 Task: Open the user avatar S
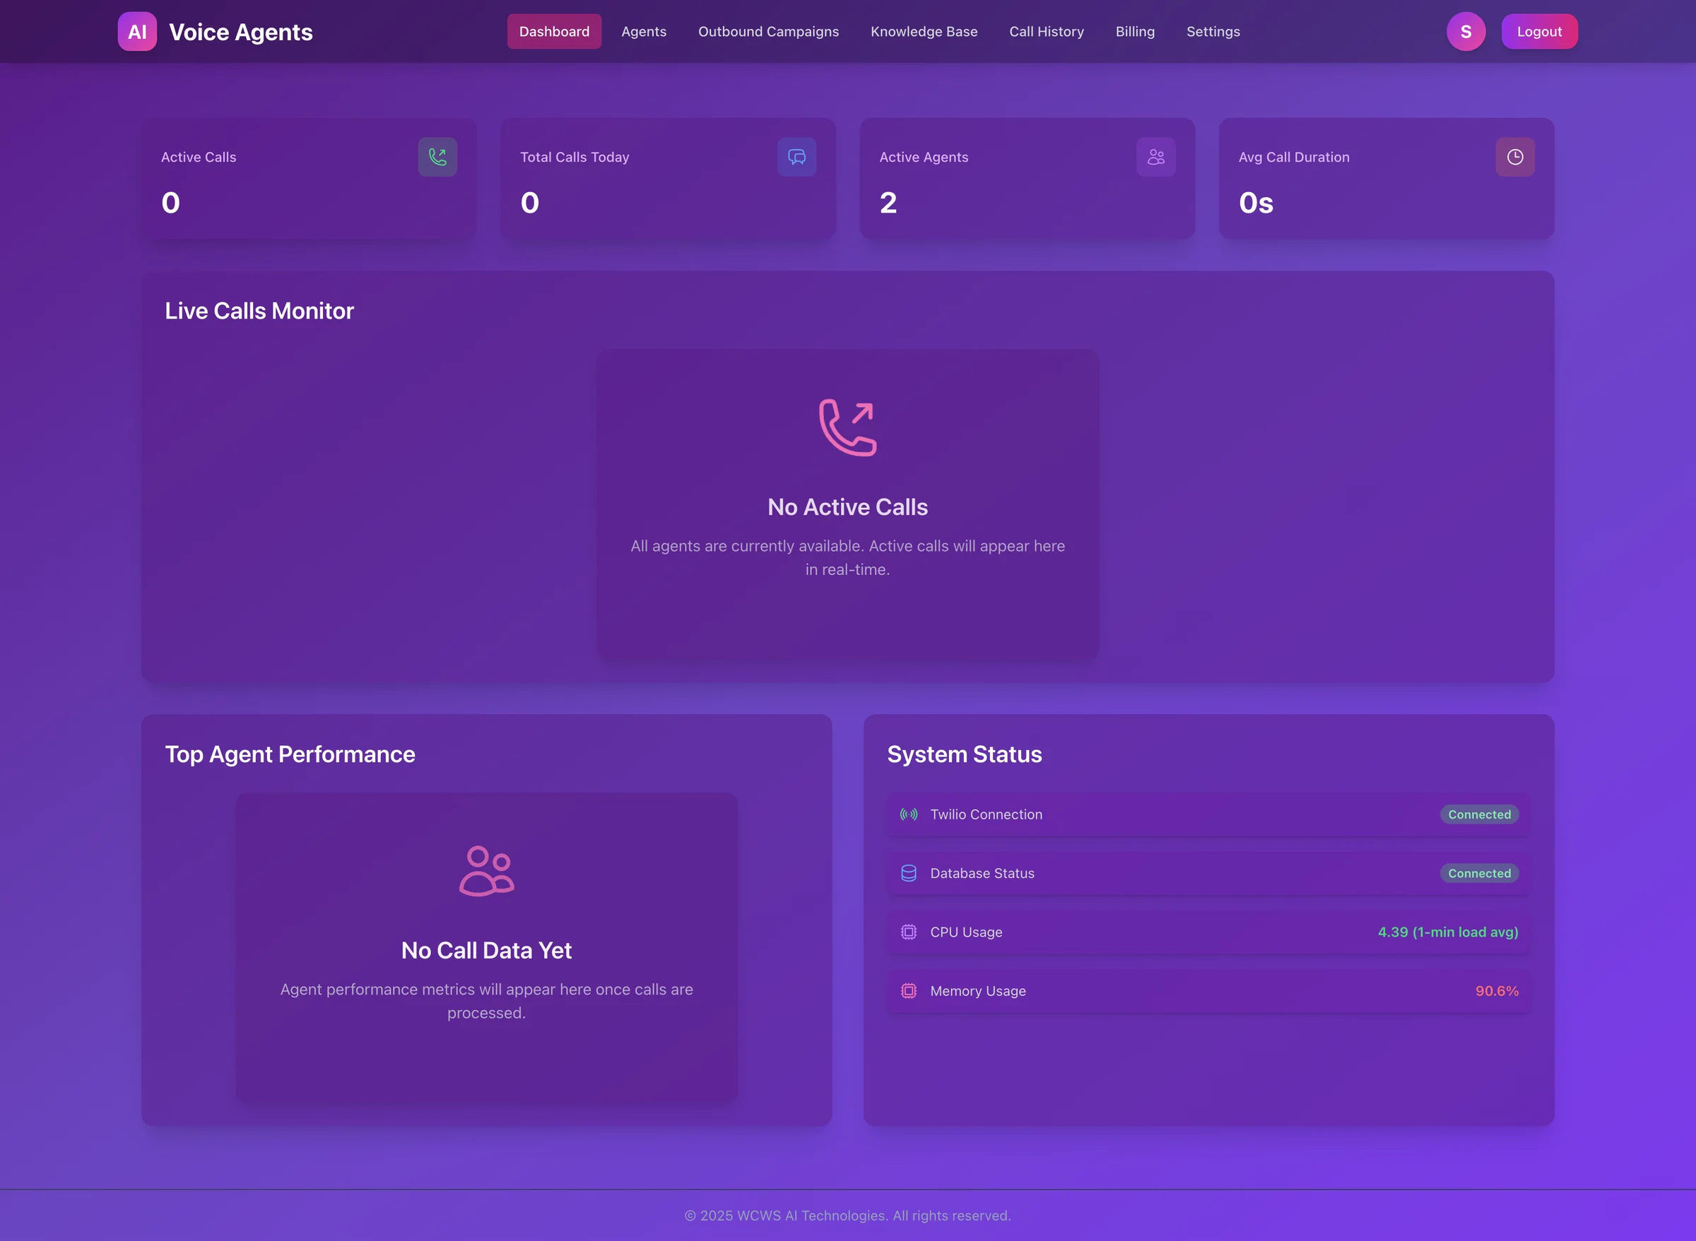click(x=1466, y=32)
